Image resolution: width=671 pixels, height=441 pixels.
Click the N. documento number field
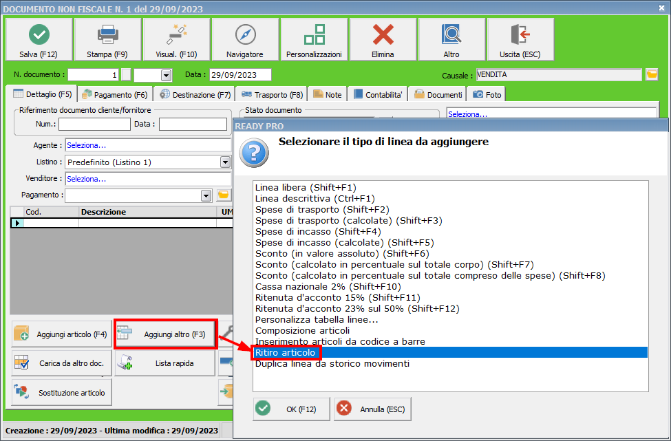coord(94,75)
